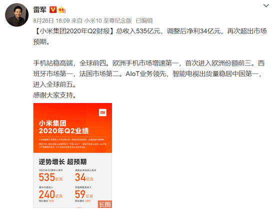Click the 2020年Q2业绩 heading in image
The image size is (275, 213).
[63, 130]
